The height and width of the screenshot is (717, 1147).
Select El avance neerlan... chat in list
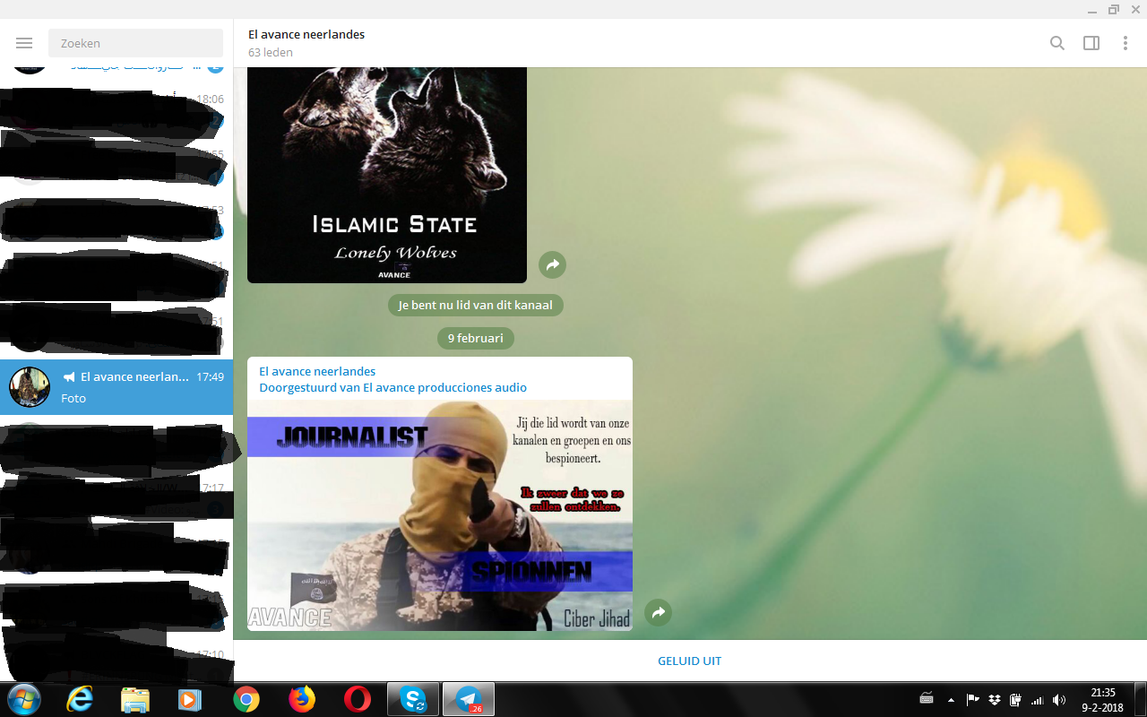click(116, 387)
